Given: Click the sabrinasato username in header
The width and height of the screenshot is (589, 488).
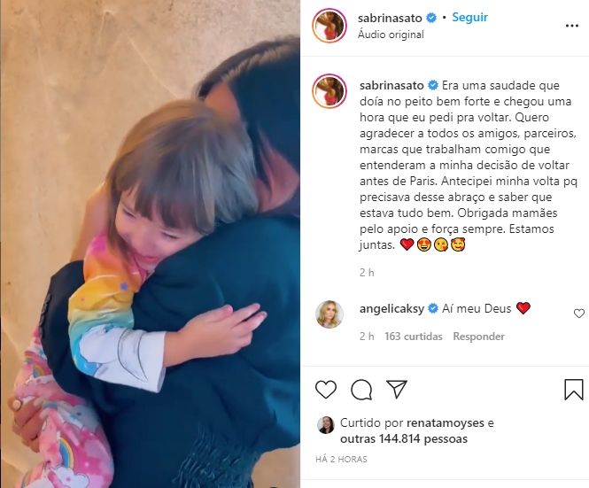Looking at the screenshot, I should [390, 18].
